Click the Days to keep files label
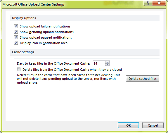Image resolution: width=168 pixels, height=133 pixels. (x=53, y=63)
